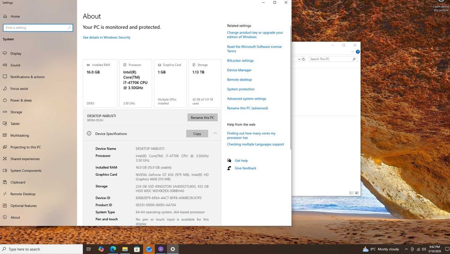The width and height of the screenshot is (450, 254).
Task: Switch Explorer to details view icon
Action: (351, 193)
